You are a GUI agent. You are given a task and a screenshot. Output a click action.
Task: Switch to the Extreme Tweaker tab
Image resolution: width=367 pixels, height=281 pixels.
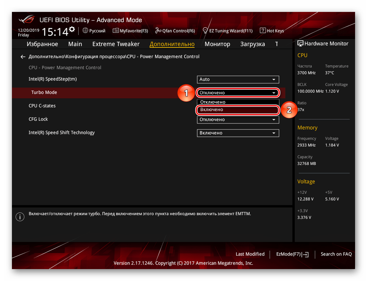116,44
